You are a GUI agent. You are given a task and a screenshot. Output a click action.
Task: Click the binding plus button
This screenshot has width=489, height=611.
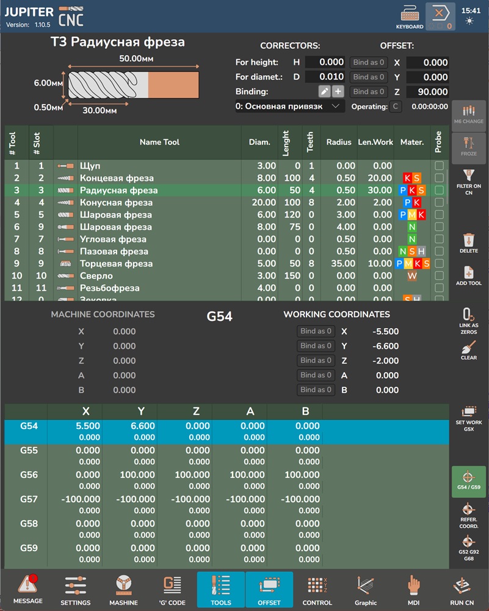pyautogui.click(x=338, y=92)
